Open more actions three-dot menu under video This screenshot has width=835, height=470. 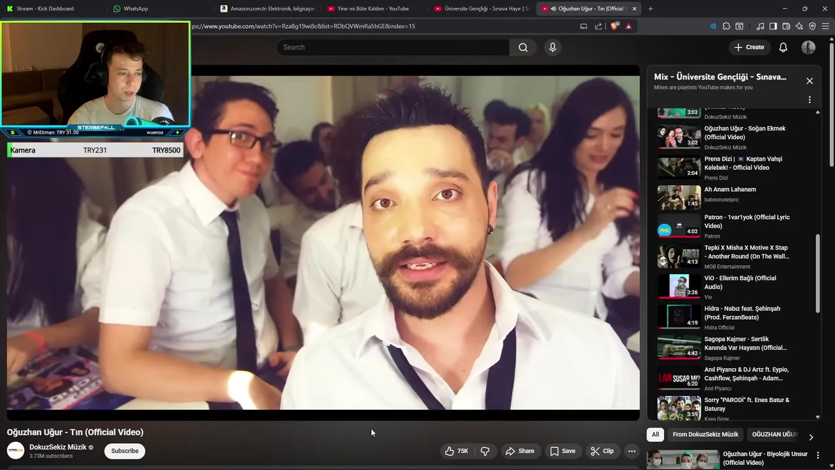coord(631,451)
